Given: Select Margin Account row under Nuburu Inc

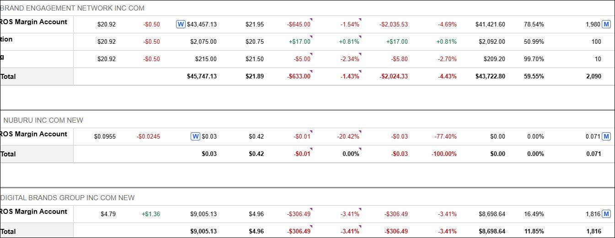Looking at the screenshot, I should tap(34, 134).
